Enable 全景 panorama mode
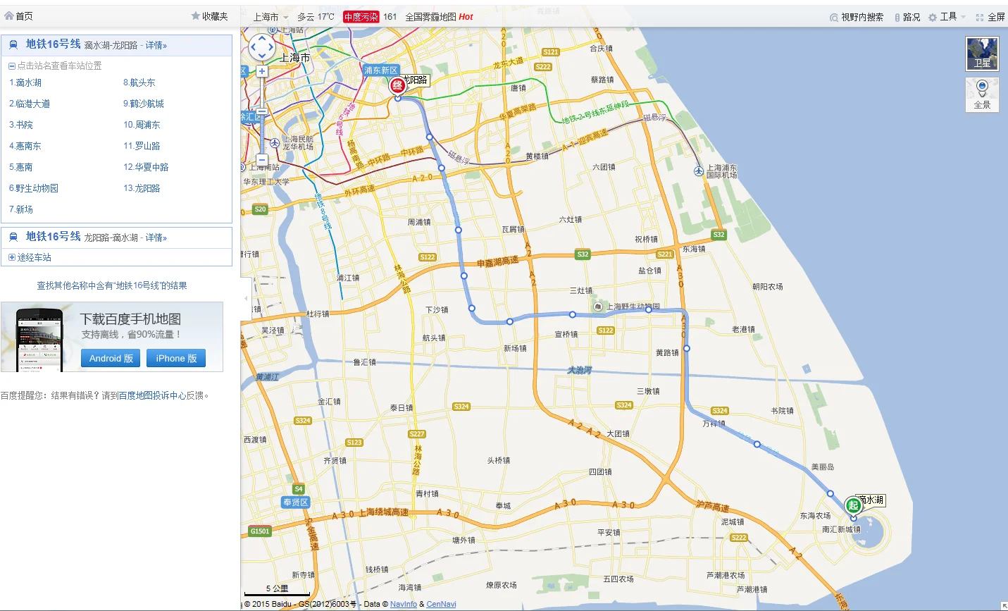 tap(982, 94)
